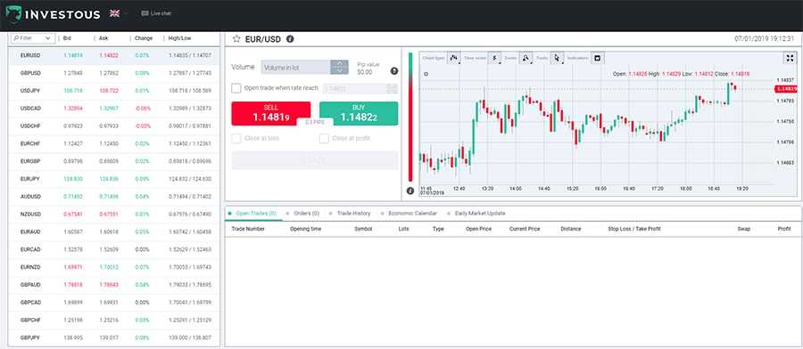Click the Trade Number column header
The image size is (803, 349).
click(x=248, y=229)
